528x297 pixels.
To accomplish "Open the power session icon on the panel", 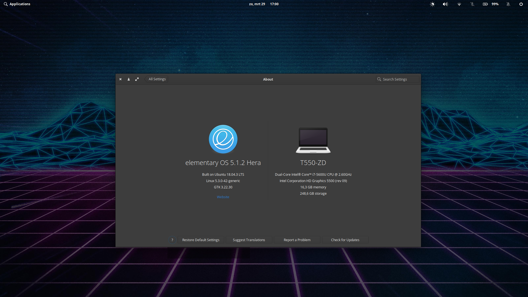I will 521,4.
